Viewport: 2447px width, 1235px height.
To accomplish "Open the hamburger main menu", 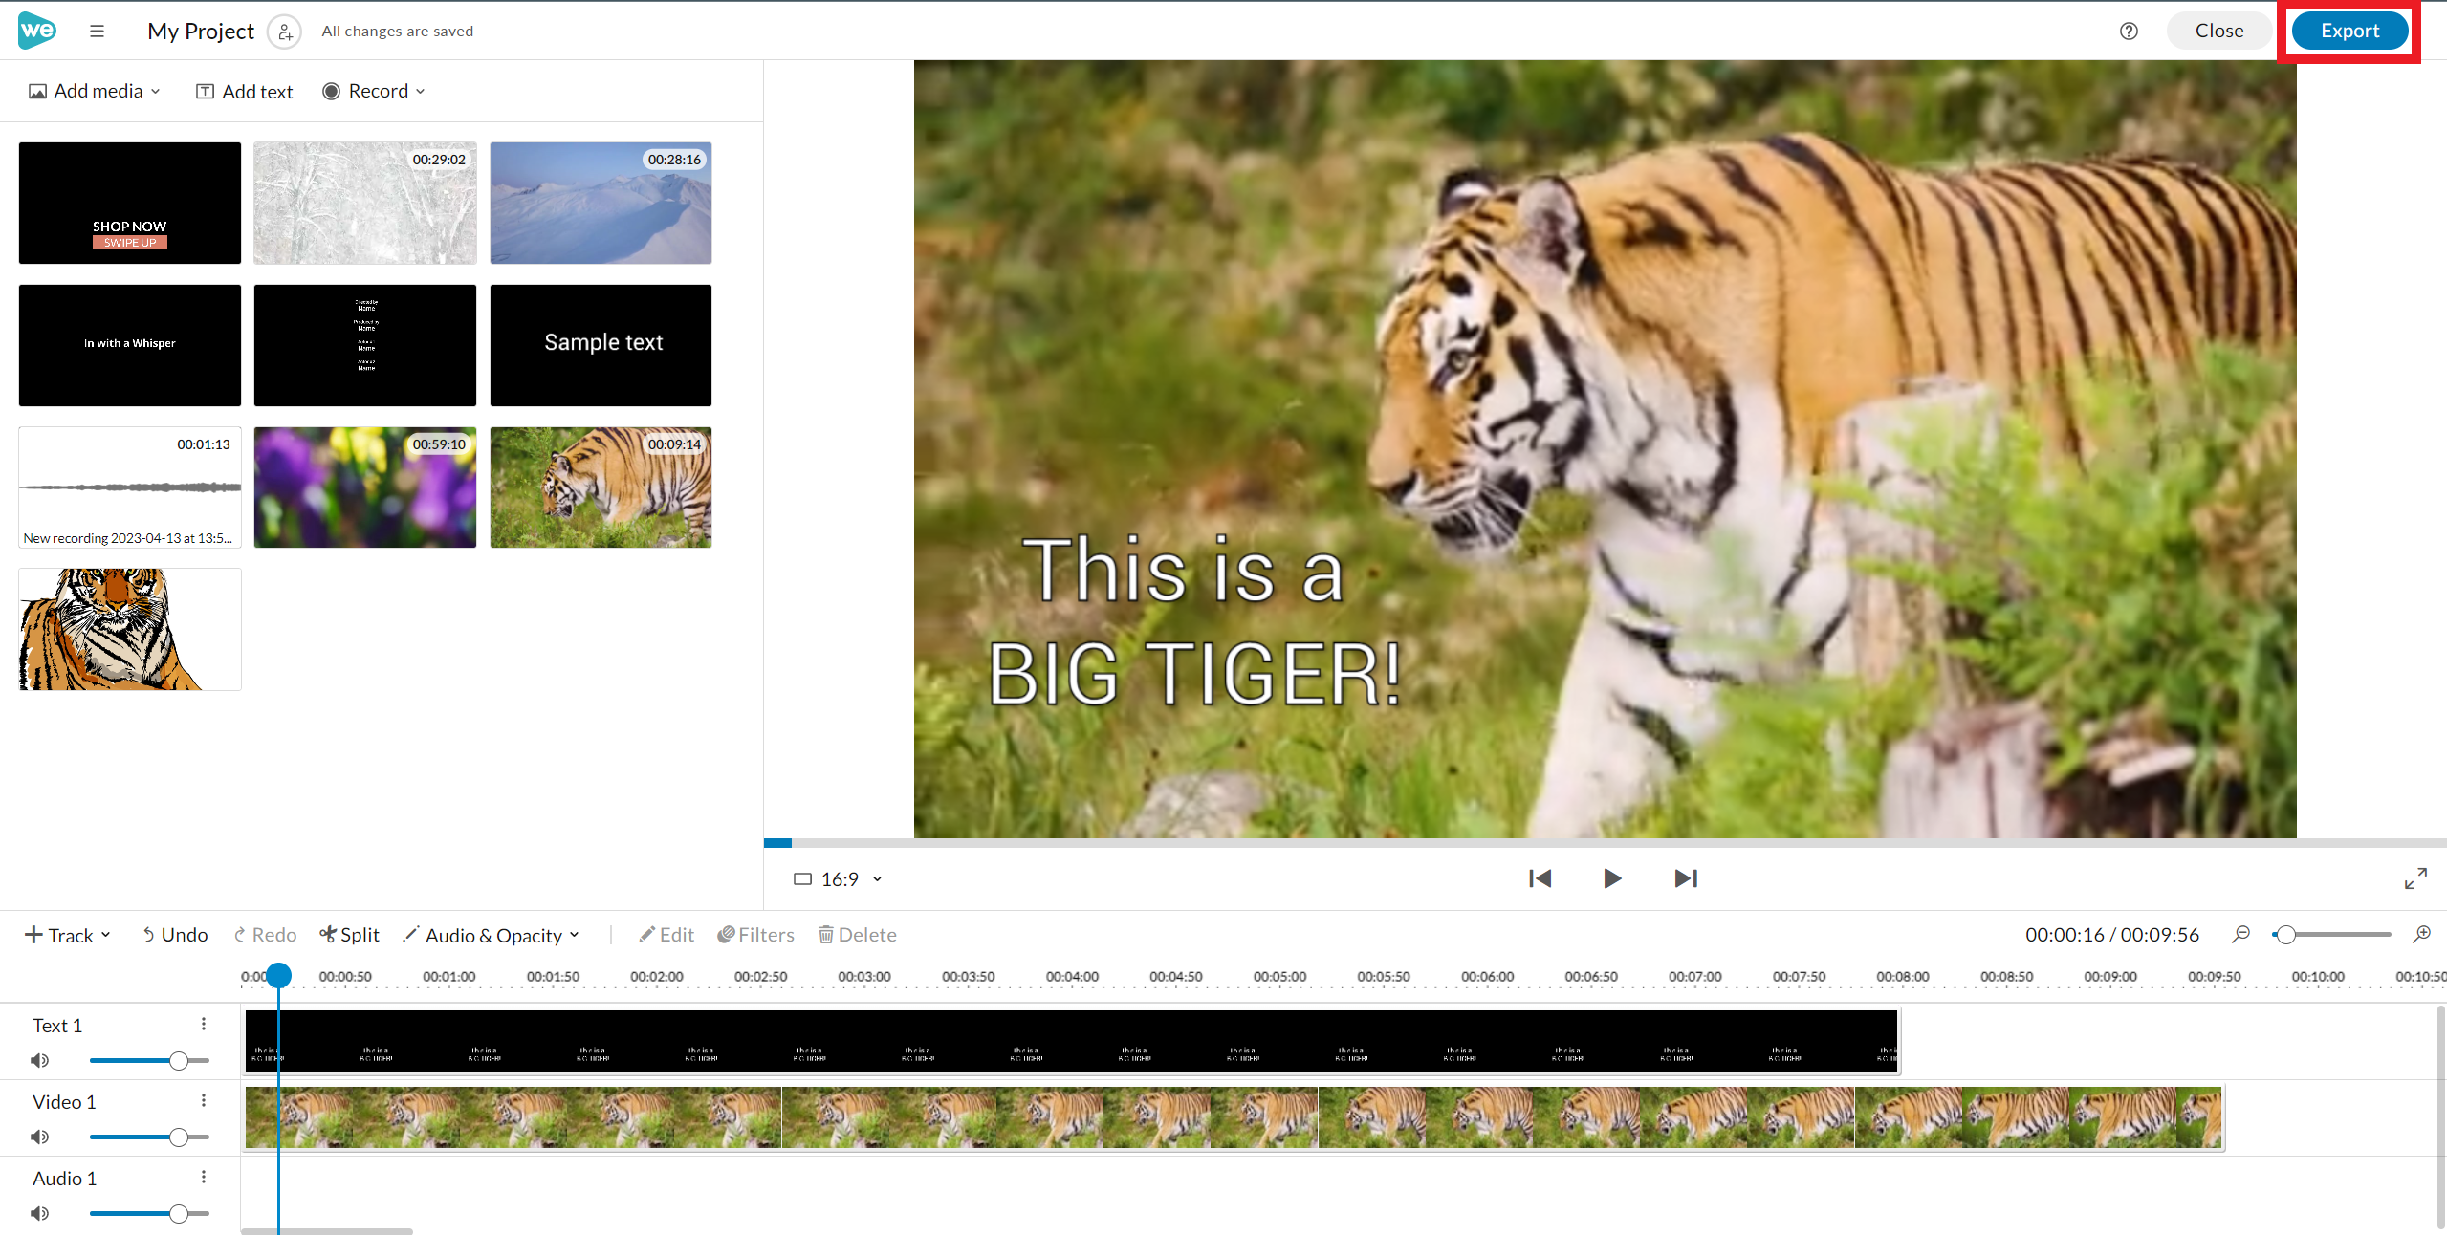I will point(97,31).
